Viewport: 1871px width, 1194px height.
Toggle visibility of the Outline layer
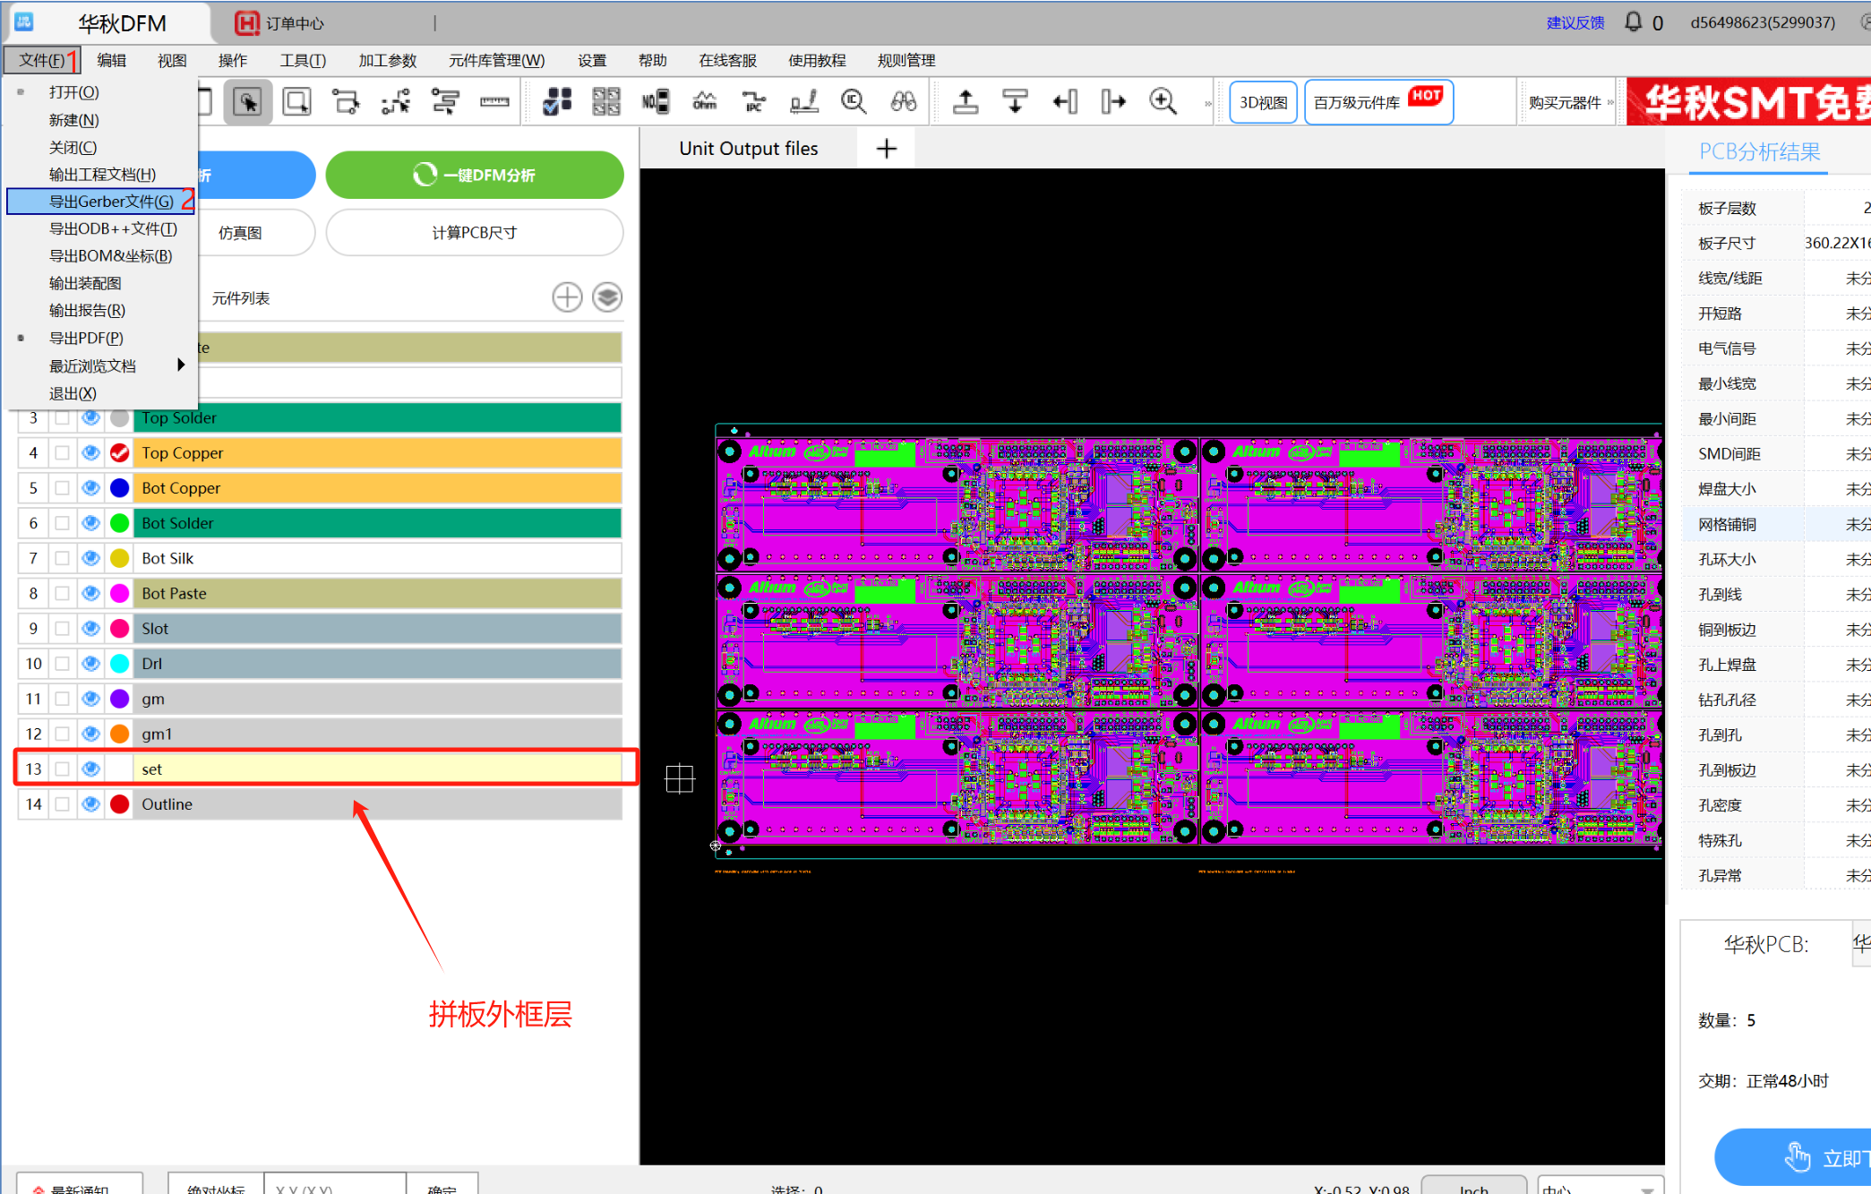tap(90, 804)
